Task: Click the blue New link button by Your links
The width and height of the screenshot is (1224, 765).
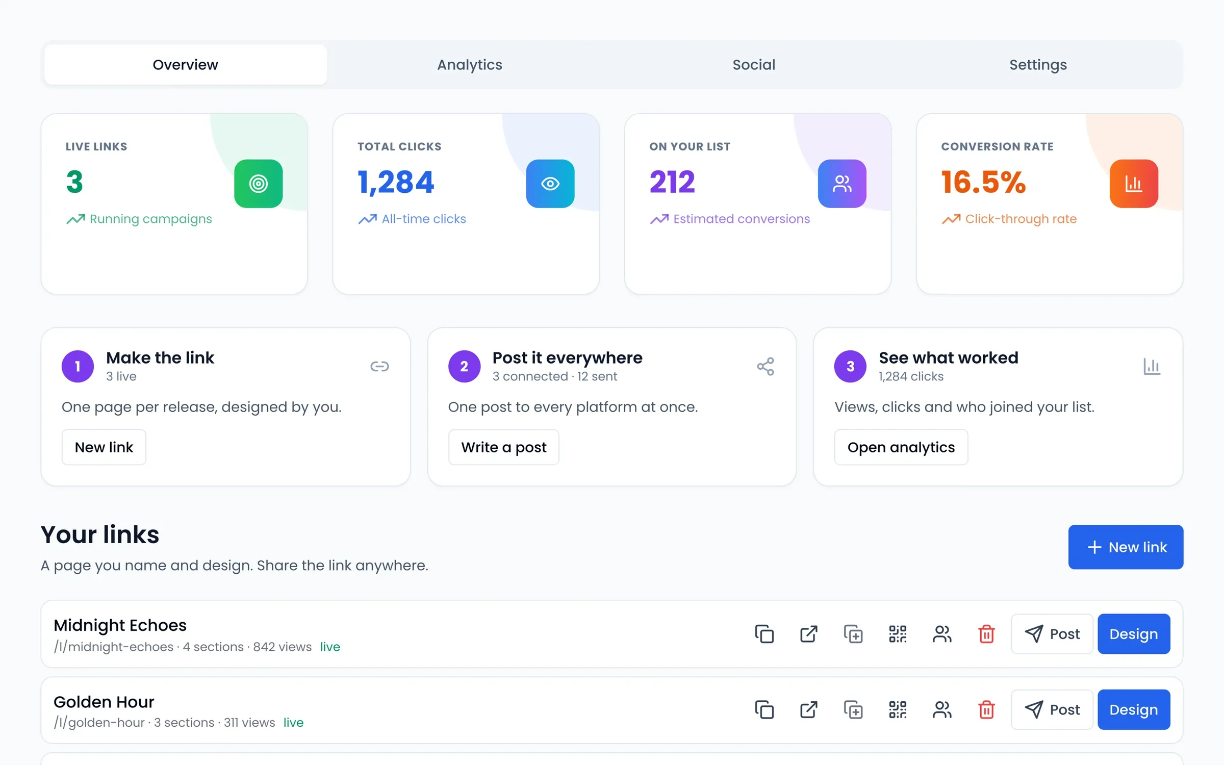Action: [x=1126, y=547]
